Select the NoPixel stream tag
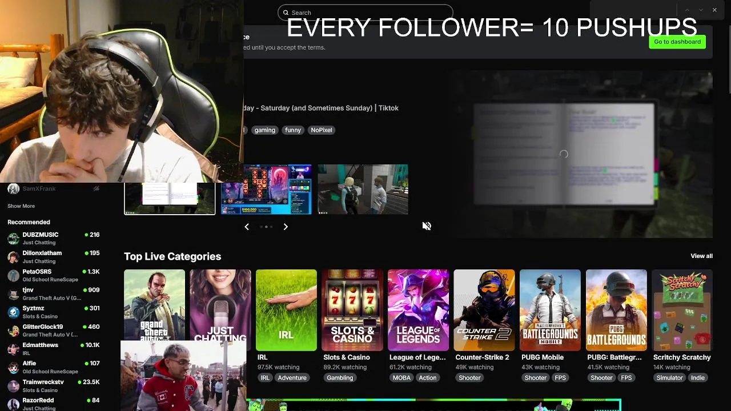The width and height of the screenshot is (731, 411). click(x=322, y=130)
